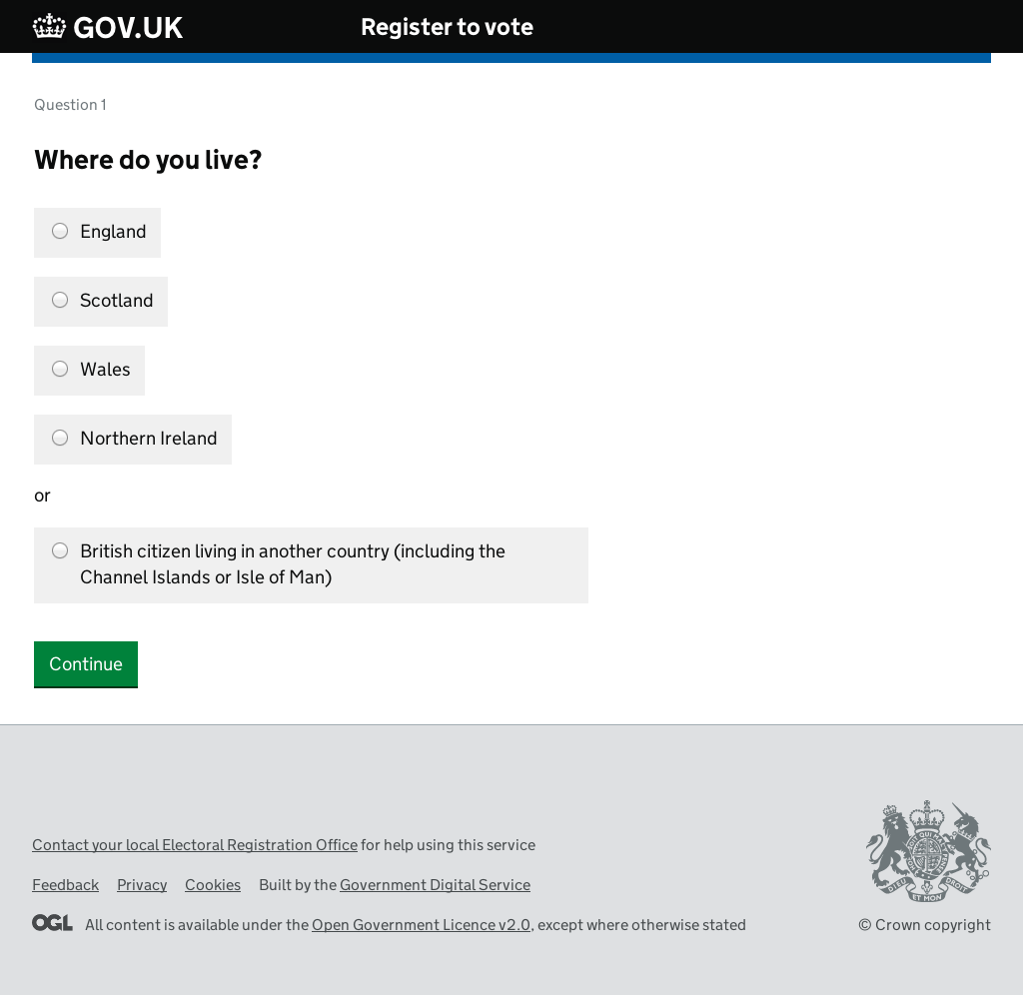Open the Cookies footer link
Viewport: 1023px width, 995px height.
tap(213, 885)
